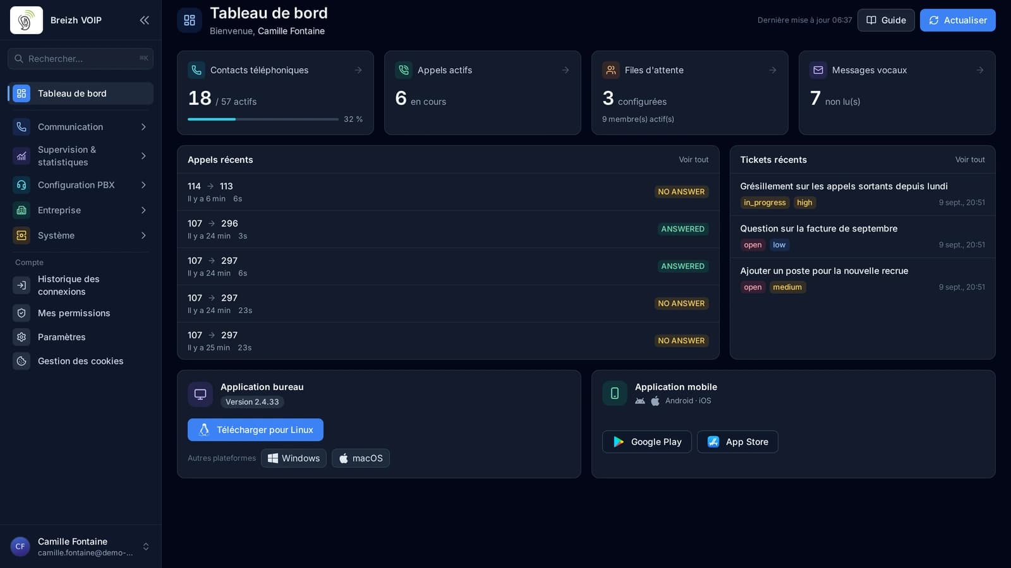Click Télécharger pour Linux button
This screenshot has height=568, width=1011.
point(255,430)
